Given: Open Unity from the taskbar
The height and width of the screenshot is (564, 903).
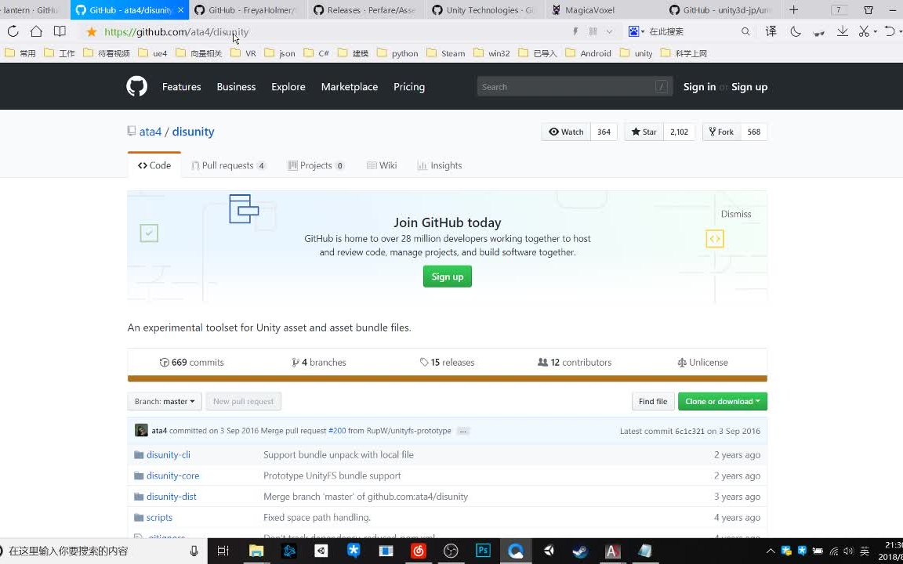Looking at the screenshot, I should 548,551.
